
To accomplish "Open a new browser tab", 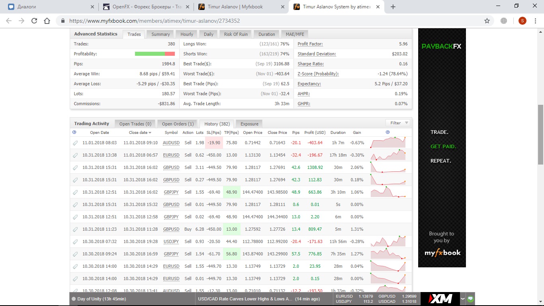I will 393,7.
